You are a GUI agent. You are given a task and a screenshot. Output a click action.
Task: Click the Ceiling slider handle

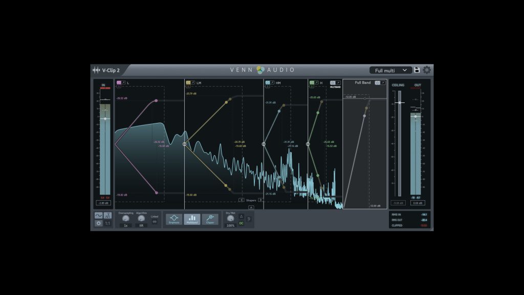coord(399,103)
